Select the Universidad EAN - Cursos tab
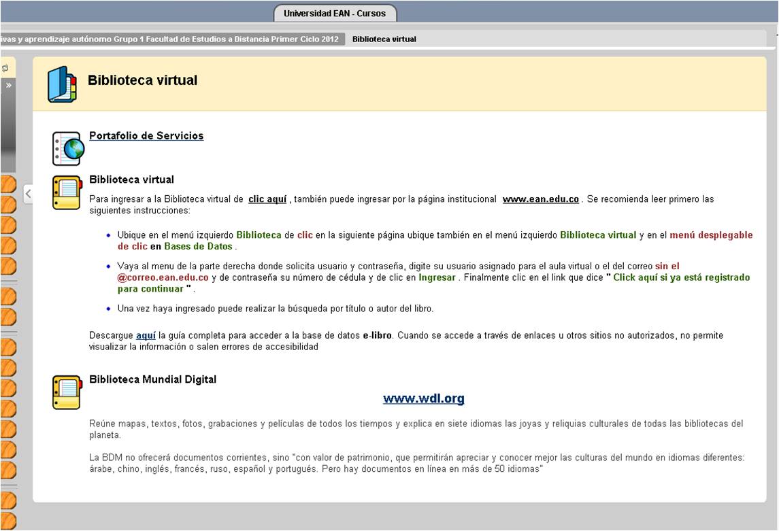 tap(334, 14)
